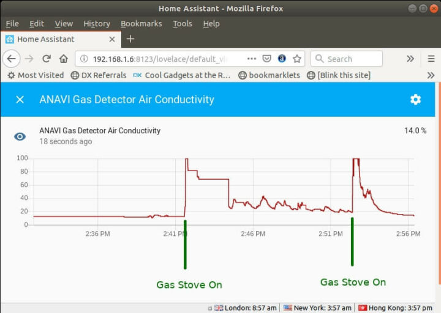Screen dimensions: 441x313
Task: Open page actions three-dot menu
Action: click(x=252, y=59)
